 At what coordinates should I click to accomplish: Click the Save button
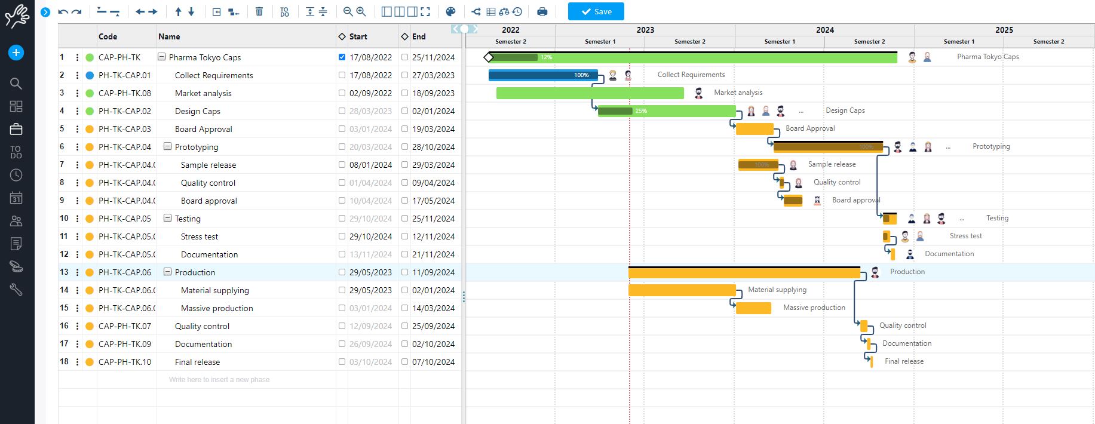[596, 11]
